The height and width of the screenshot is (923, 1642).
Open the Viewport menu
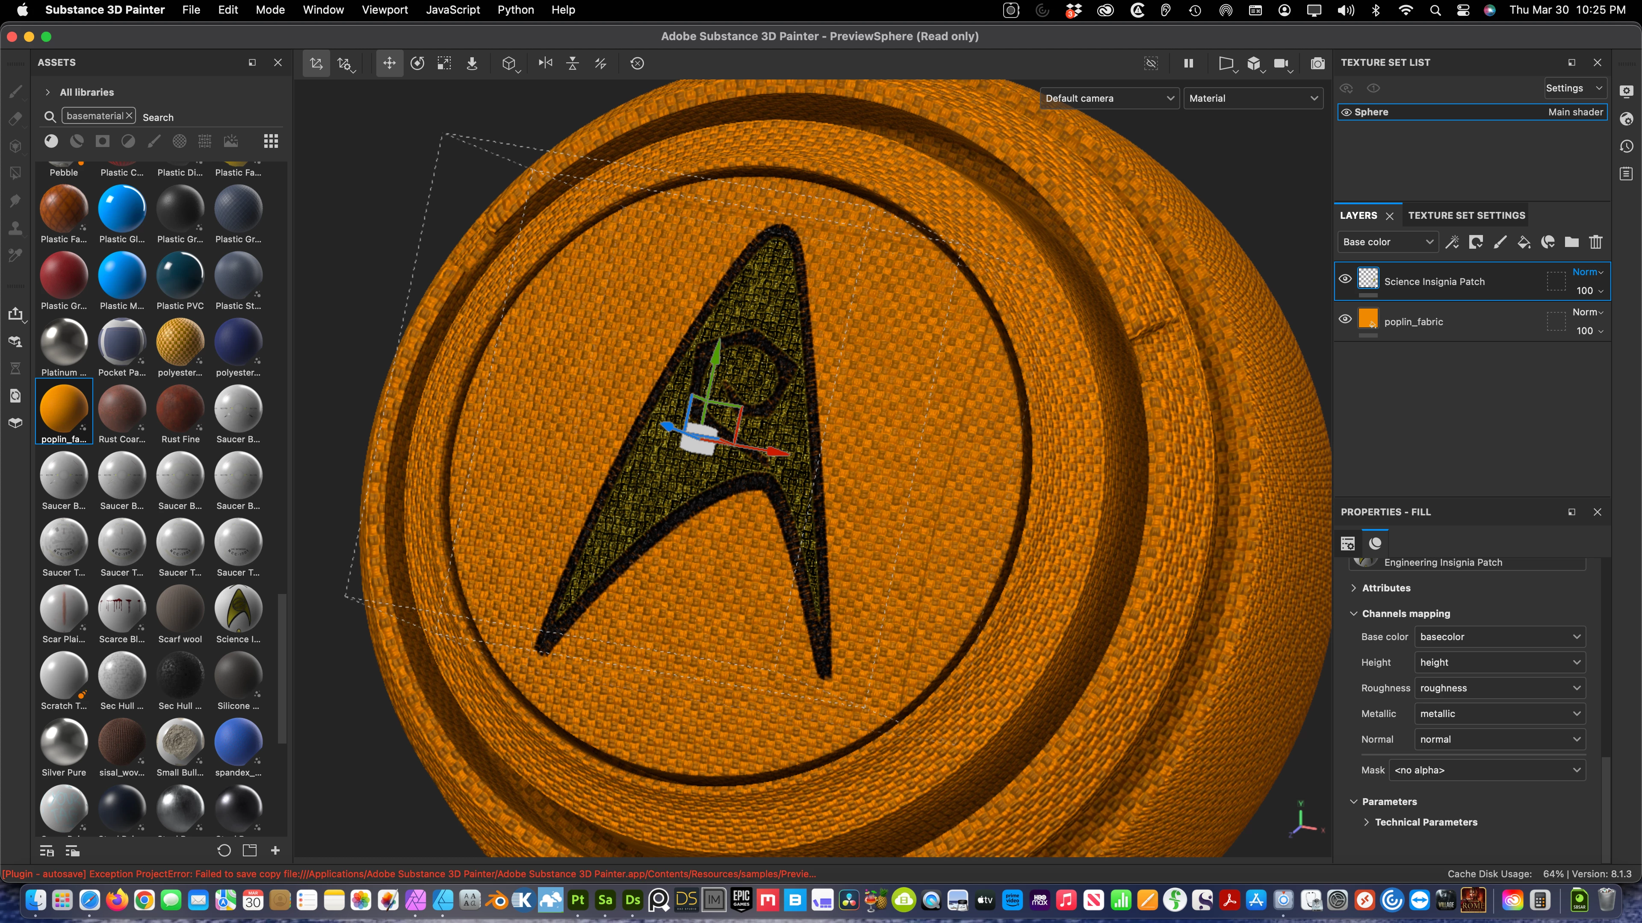[384, 9]
